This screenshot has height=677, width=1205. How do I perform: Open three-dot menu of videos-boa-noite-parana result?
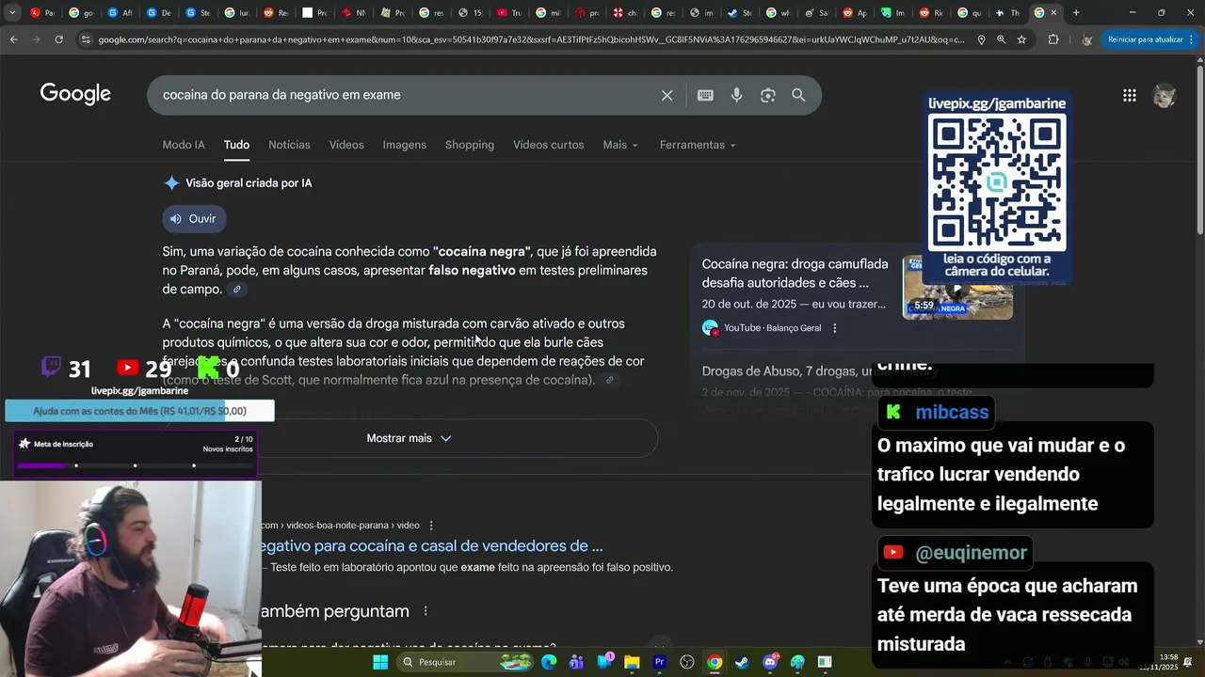(x=431, y=526)
